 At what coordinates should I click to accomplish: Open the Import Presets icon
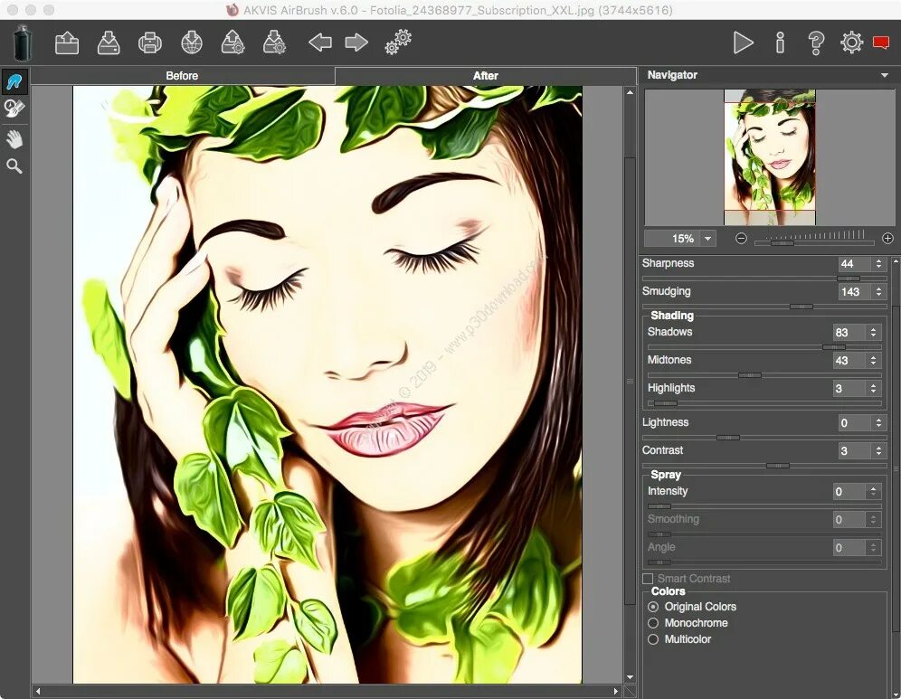[276, 43]
